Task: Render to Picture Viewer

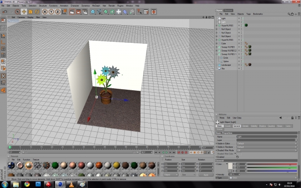Action: pos(79,12)
